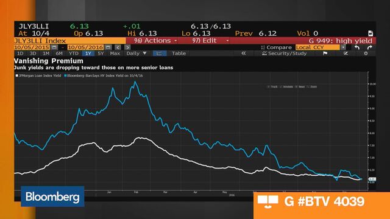Screen dimensions: 390x219
Task: Select the 3D period tab
Action: pyautogui.click(x=33, y=54)
